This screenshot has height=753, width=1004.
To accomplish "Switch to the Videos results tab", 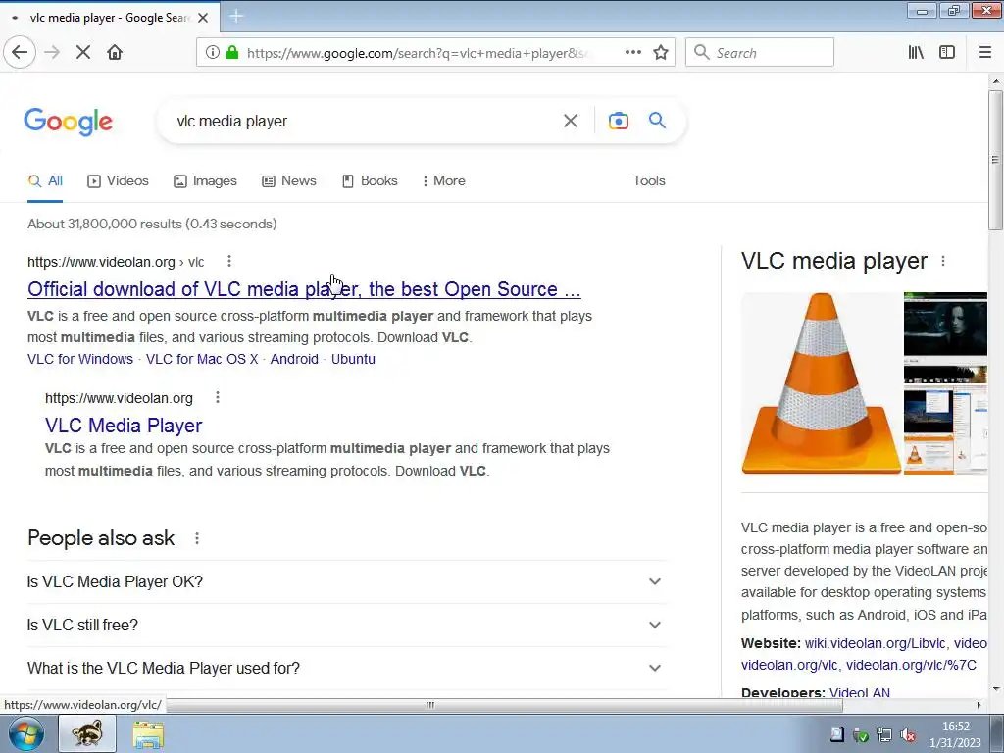I will coord(118,181).
